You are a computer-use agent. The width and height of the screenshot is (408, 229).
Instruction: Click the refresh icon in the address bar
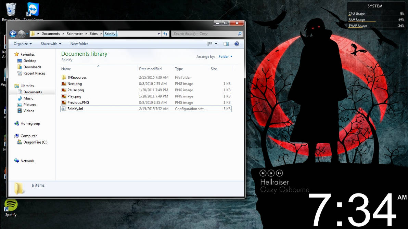click(x=165, y=33)
